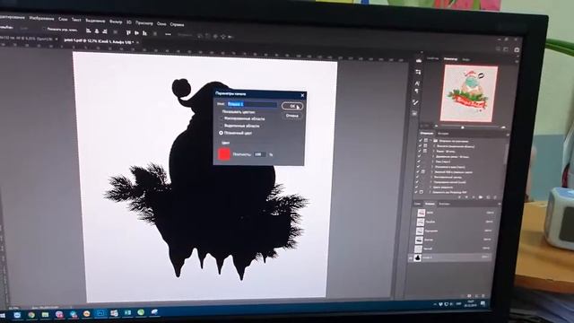Click the align horizontal centers icon
The image size is (574, 323).
coord(97,31)
